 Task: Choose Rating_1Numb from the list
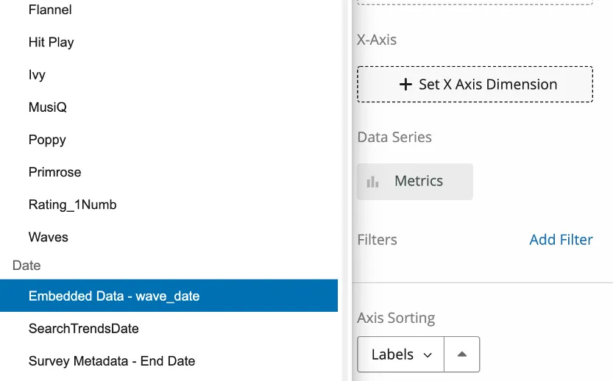[73, 204]
